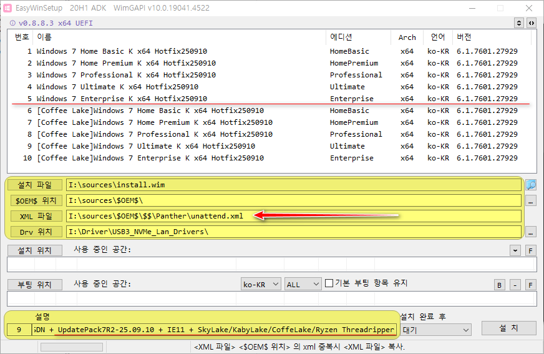Sort by 번호 column header

(x=22, y=37)
